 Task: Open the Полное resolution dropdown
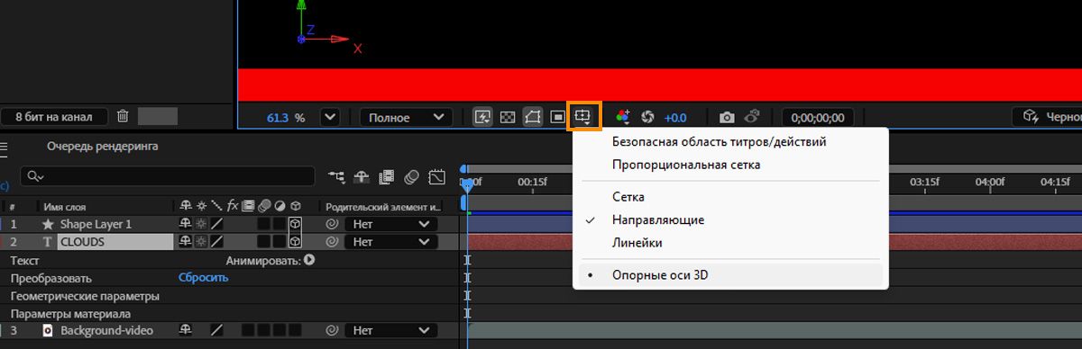click(x=406, y=117)
